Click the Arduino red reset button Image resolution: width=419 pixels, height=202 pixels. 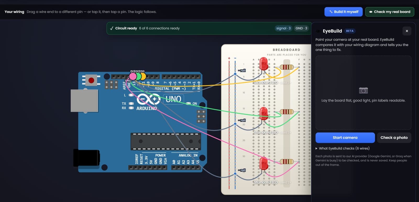pyautogui.click(x=91, y=80)
